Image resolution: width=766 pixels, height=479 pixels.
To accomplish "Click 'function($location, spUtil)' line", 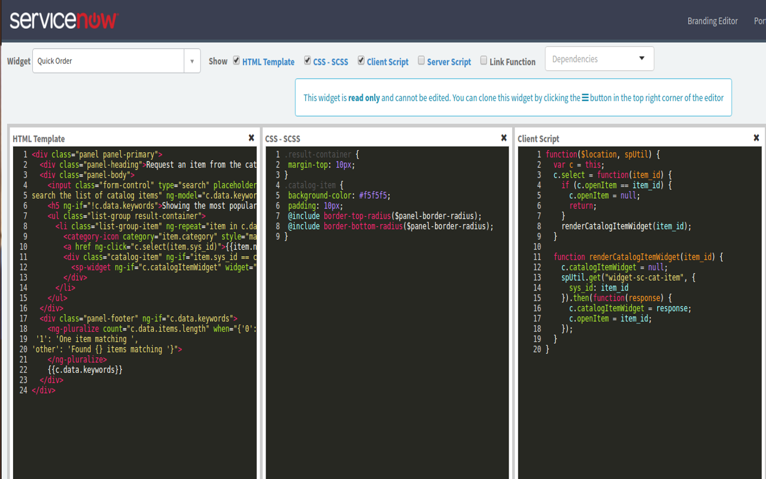I will [x=603, y=154].
